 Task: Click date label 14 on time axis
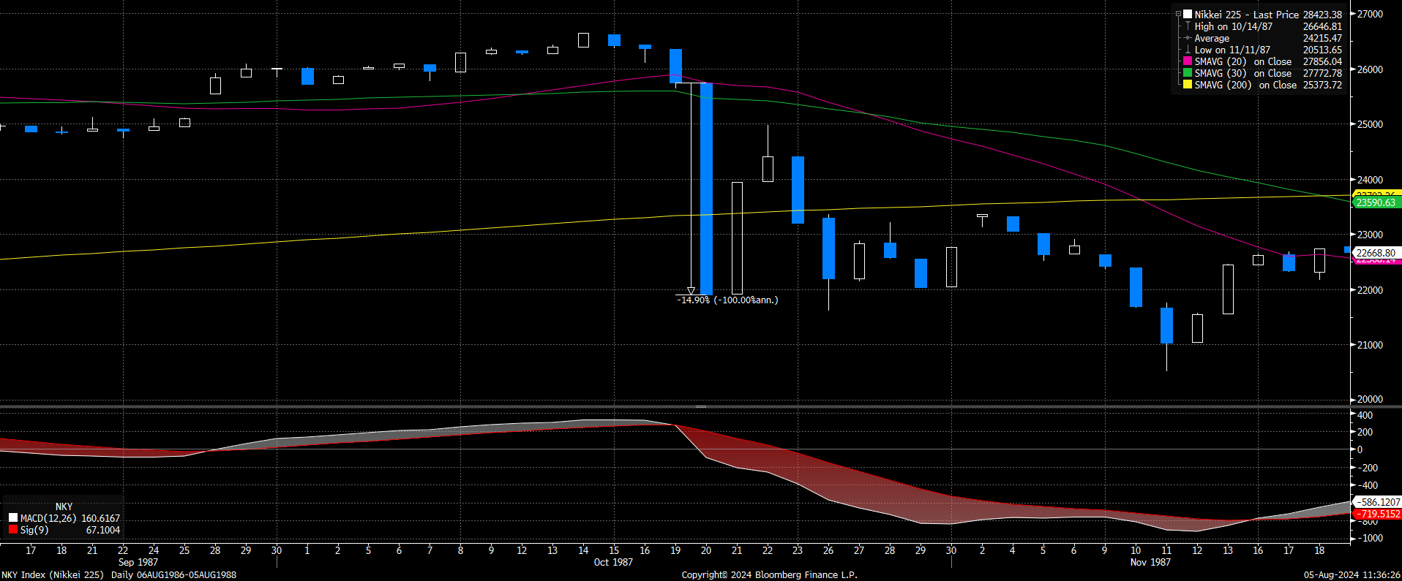point(583,550)
